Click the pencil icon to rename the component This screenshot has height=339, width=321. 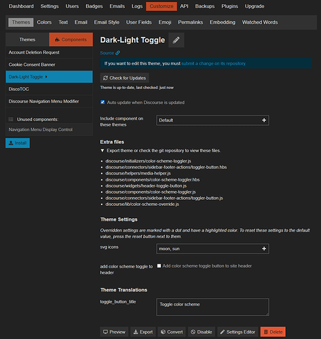176,40
